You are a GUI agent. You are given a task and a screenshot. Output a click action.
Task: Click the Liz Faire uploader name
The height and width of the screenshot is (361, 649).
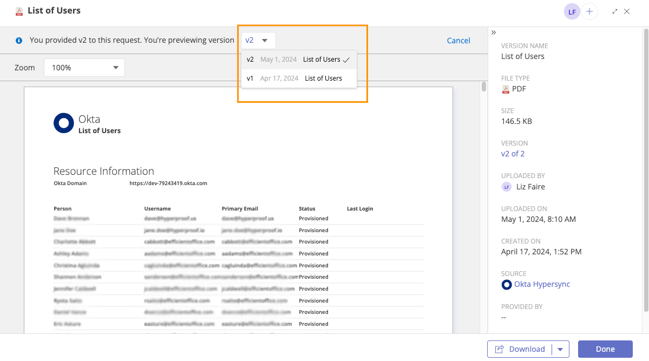point(530,187)
